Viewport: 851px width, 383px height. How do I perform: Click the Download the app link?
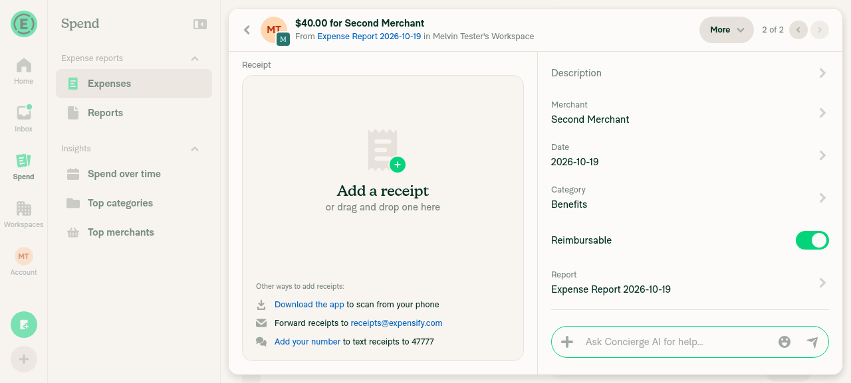pyautogui.click(x=309, y=305)
